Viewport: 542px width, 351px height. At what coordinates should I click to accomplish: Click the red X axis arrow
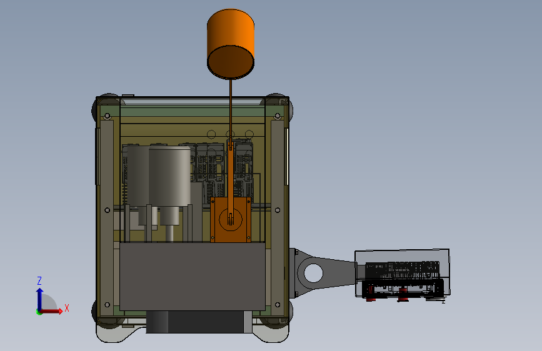[x=51, y=311]
